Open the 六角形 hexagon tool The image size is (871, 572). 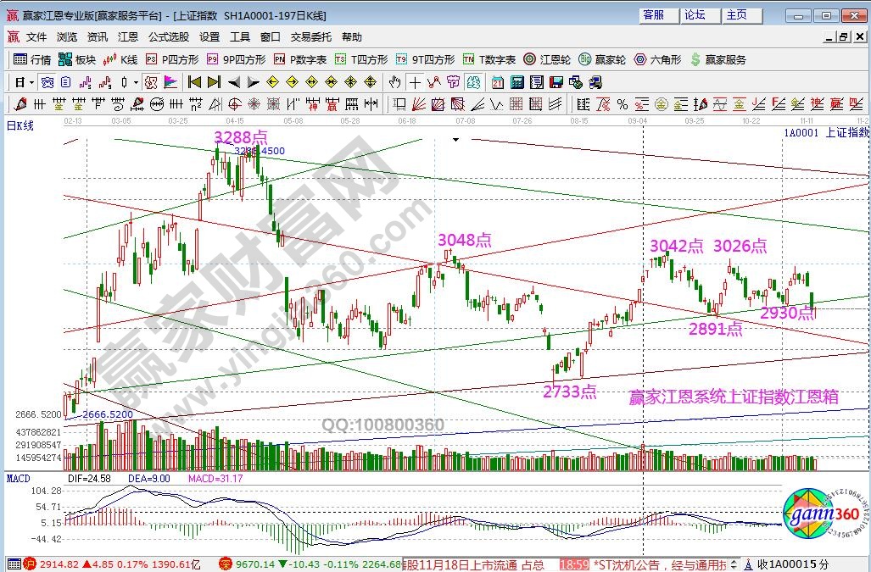[x=657, y=59]
